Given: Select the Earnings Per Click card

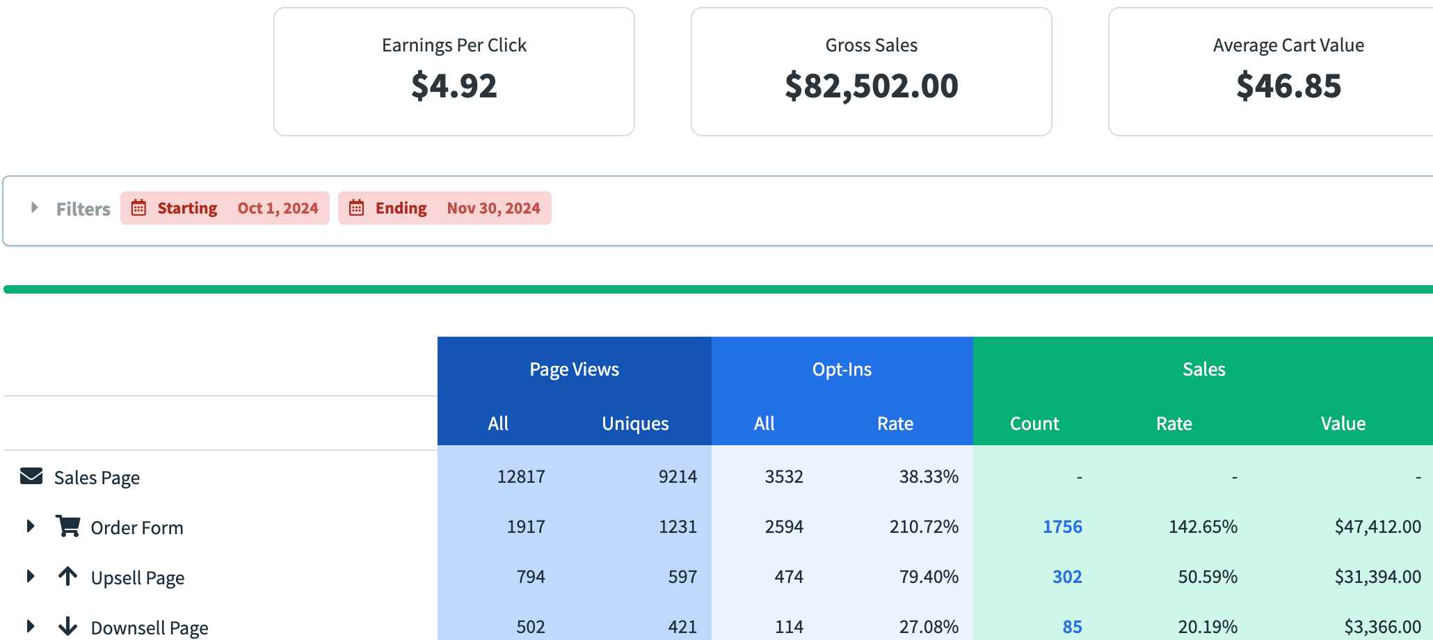Looking at the screenshot, I should [454, 72].
